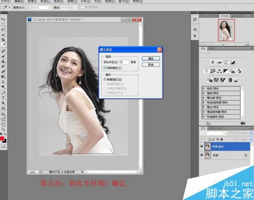Select the Gradient tool
The width and height of the screenshot is (254, 200).
[3, 77]
